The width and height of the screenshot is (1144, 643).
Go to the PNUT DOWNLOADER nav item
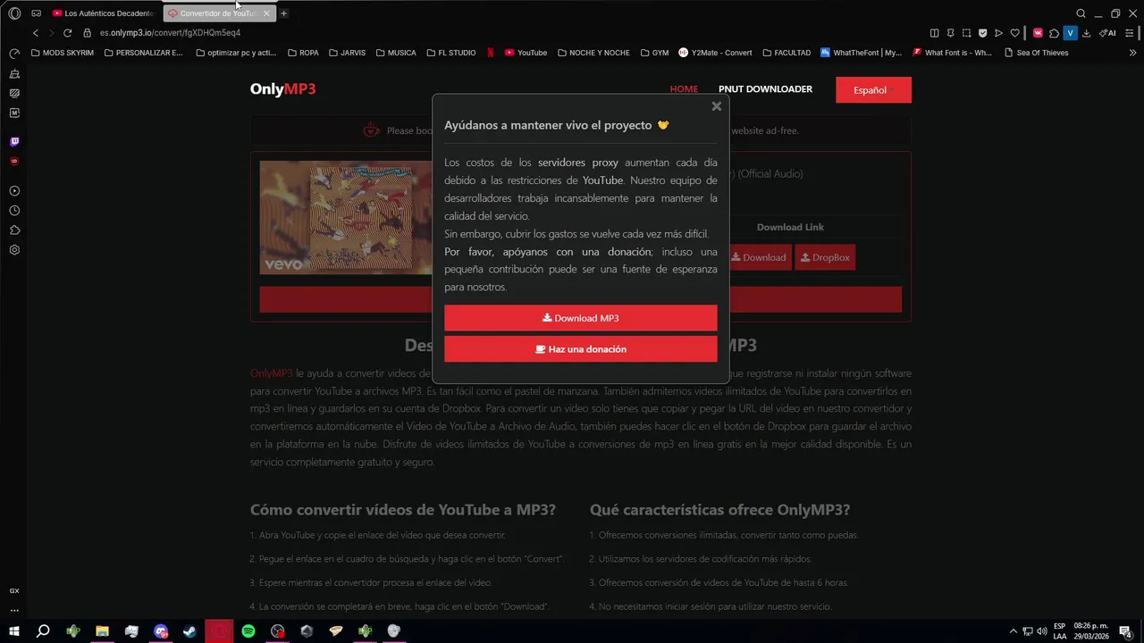coord(765,89)
